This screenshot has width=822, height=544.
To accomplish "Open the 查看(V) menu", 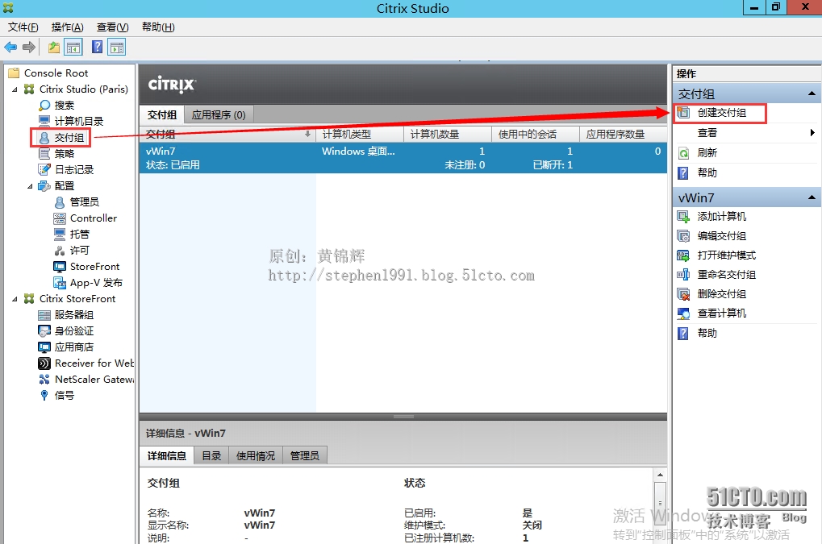I will (x=112, y=27).
